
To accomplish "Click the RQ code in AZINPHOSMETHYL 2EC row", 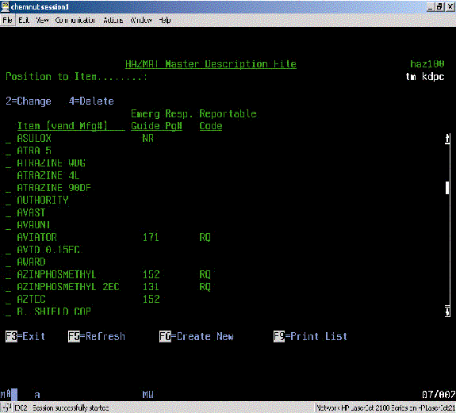I will (205, 287).
